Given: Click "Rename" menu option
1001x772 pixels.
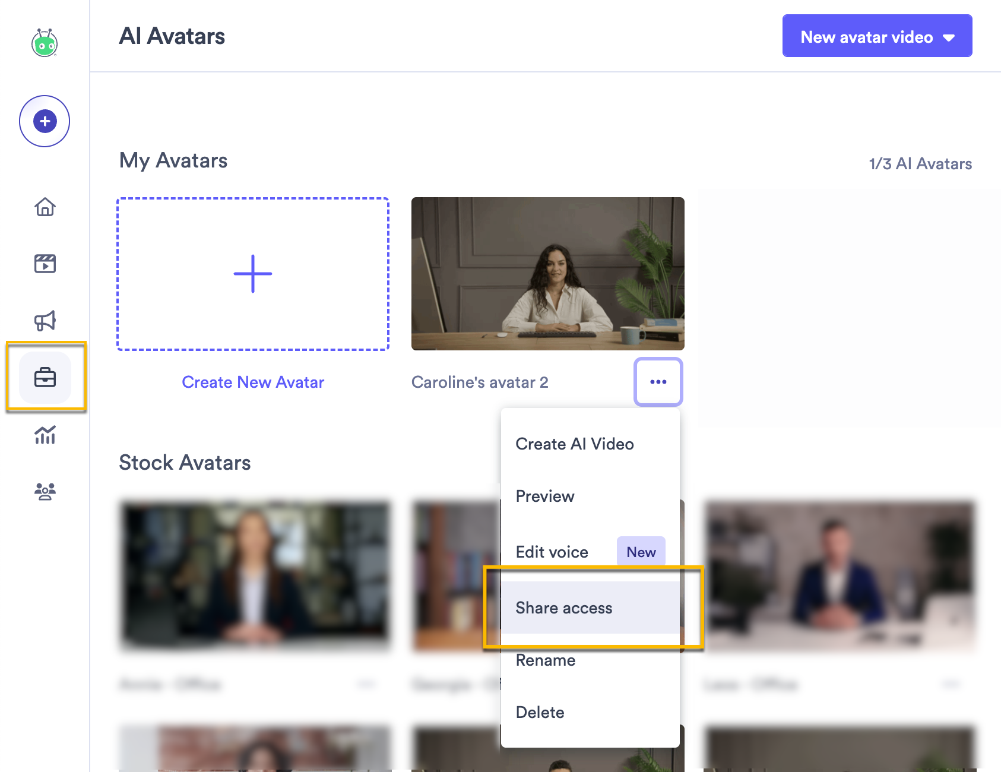Looking at the screenshot, I should (545, 660).
